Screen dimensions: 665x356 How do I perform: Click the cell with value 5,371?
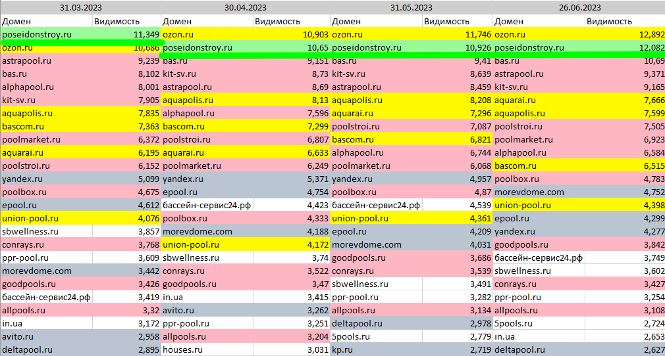[x=292, y=179]
